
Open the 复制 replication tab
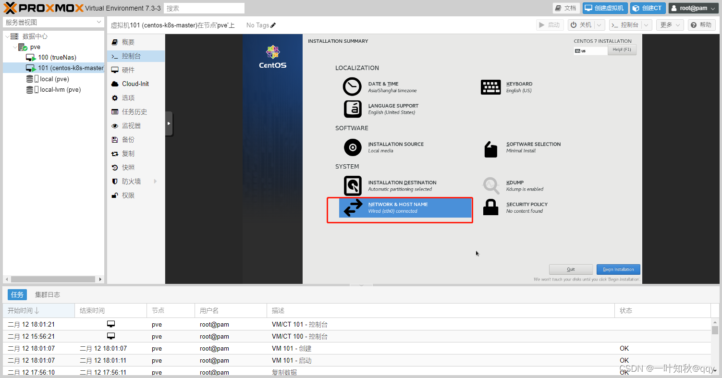pyautogui.click(x=136, y=154)
